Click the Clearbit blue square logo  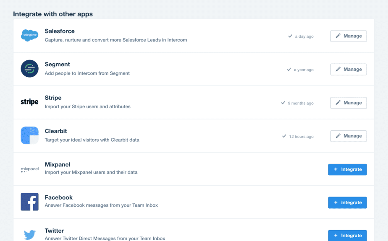(x=29, y=135)
